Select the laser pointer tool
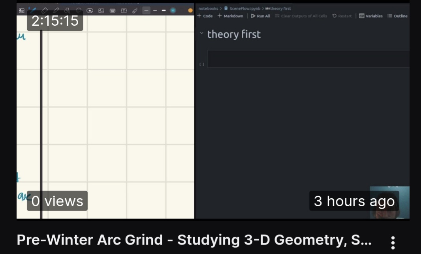This screenshot has height=254, width=421. (135, 11)
